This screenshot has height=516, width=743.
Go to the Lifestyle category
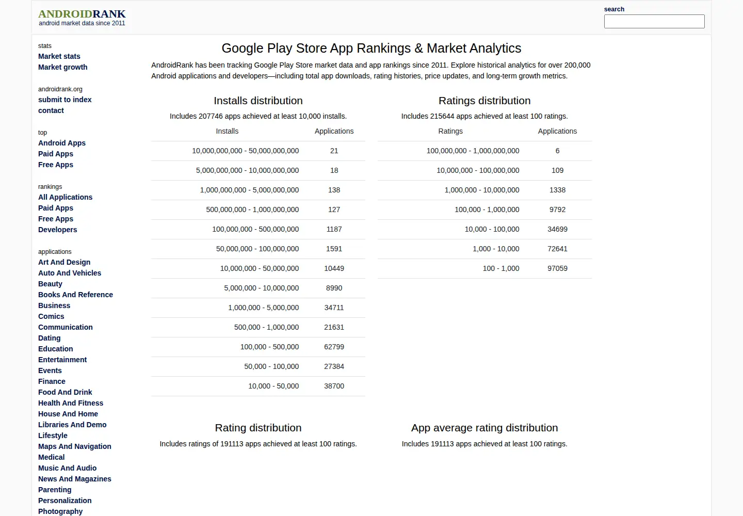click(x=53, y=436)
